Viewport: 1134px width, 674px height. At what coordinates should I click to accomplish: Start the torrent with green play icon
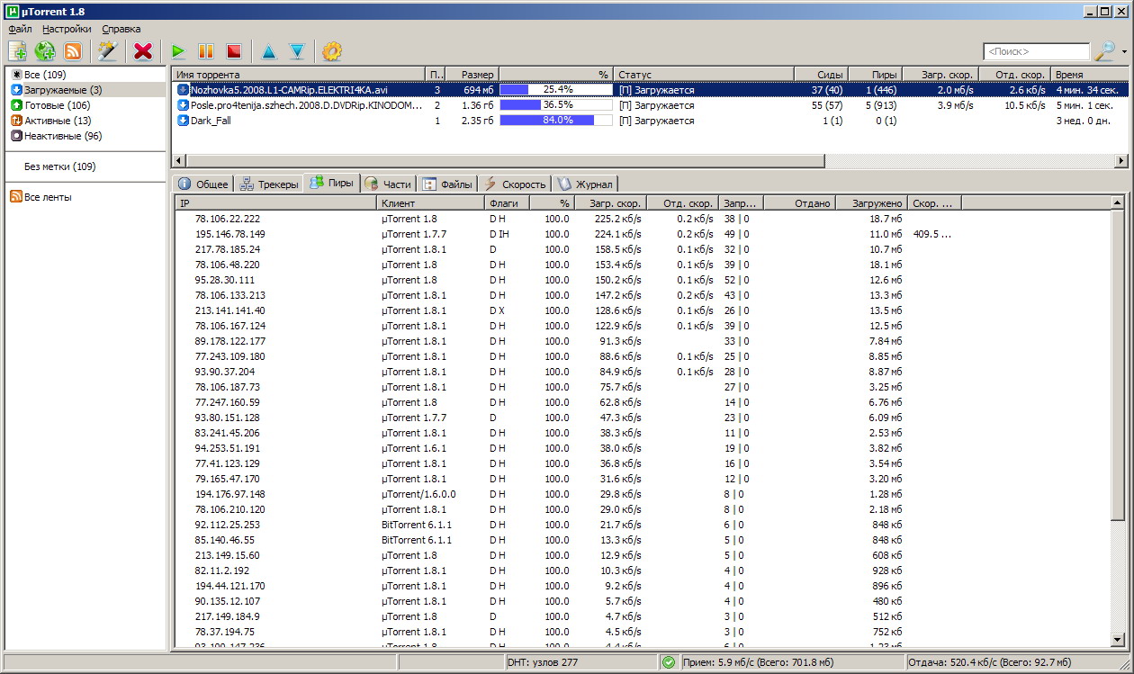(178, 51)
